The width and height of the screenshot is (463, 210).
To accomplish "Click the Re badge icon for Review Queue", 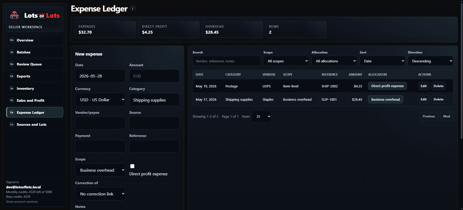I will click(x=12, y=64).
